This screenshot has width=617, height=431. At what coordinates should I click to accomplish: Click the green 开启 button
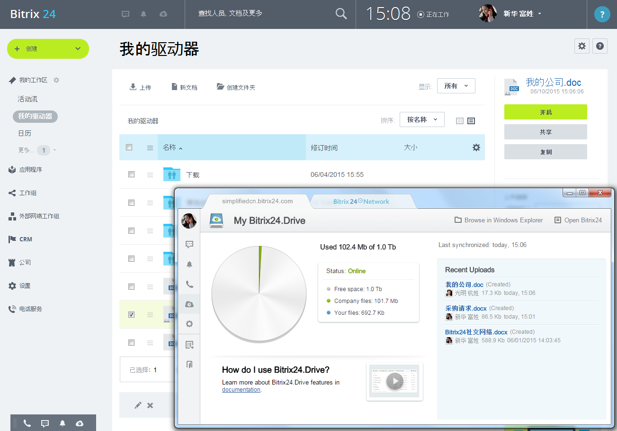(x=545, y=112)
